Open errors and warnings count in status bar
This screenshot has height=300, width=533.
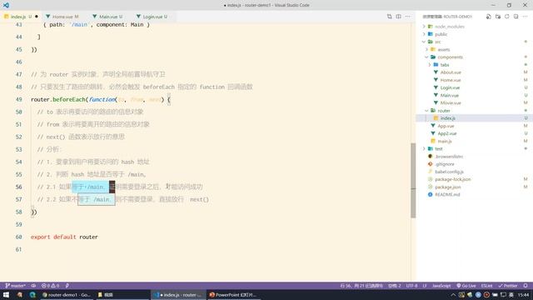tap(50, 286)
